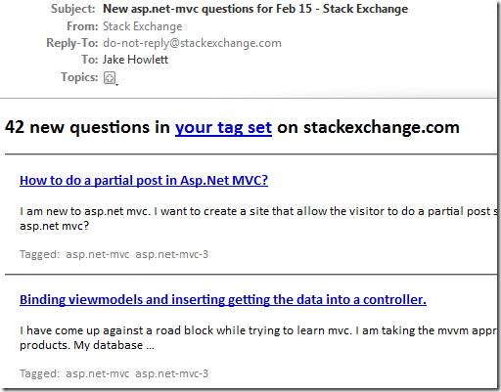501x392 pixels.
Task: Click the first question's summary text
Action: pyautogui.click(x=258, y=219)
